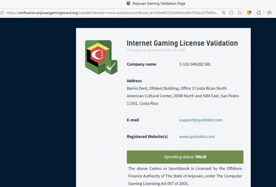Click the E-mail label
This screenshot has width=276, height=187.
(x=133, y=120)
